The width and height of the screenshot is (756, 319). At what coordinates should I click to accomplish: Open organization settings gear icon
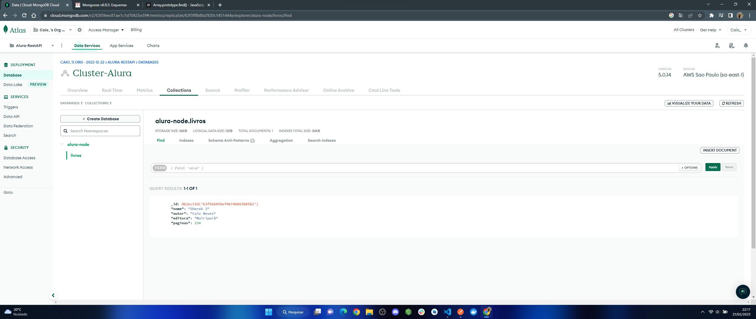(79, 30)
